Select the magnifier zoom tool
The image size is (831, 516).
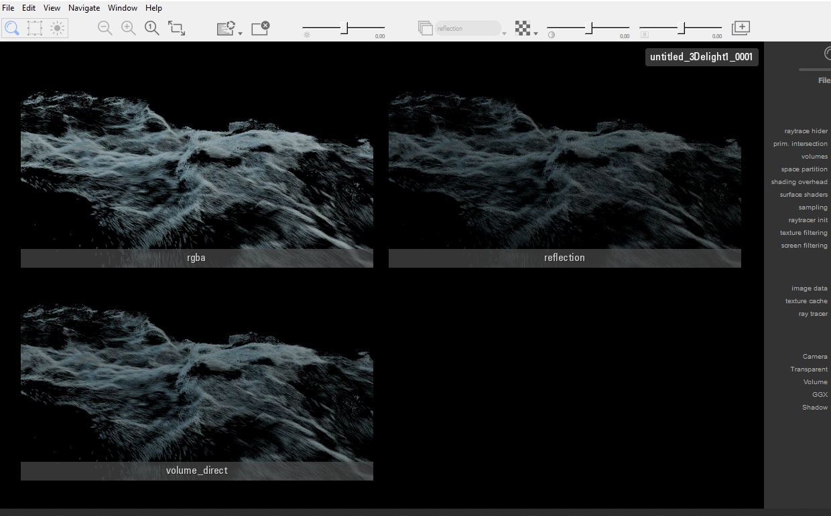12,28
